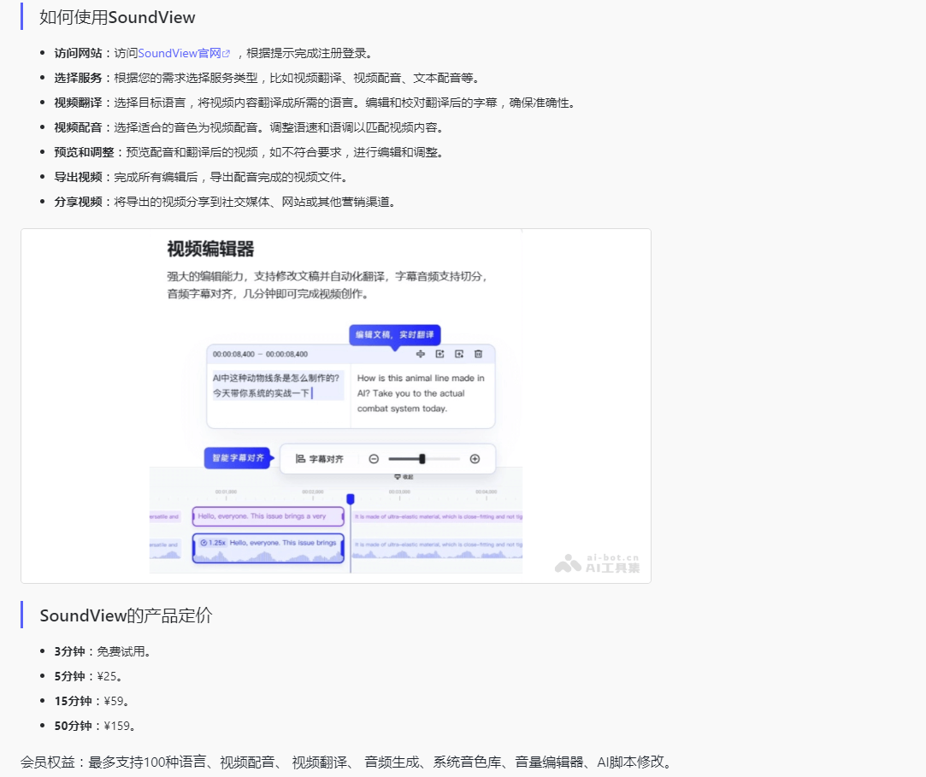Click the bold text 分享视频
926x777 pixels.
pyautogui.click(x=78, y=202)
